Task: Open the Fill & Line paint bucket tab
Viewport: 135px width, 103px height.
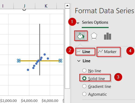Action: 81,36
